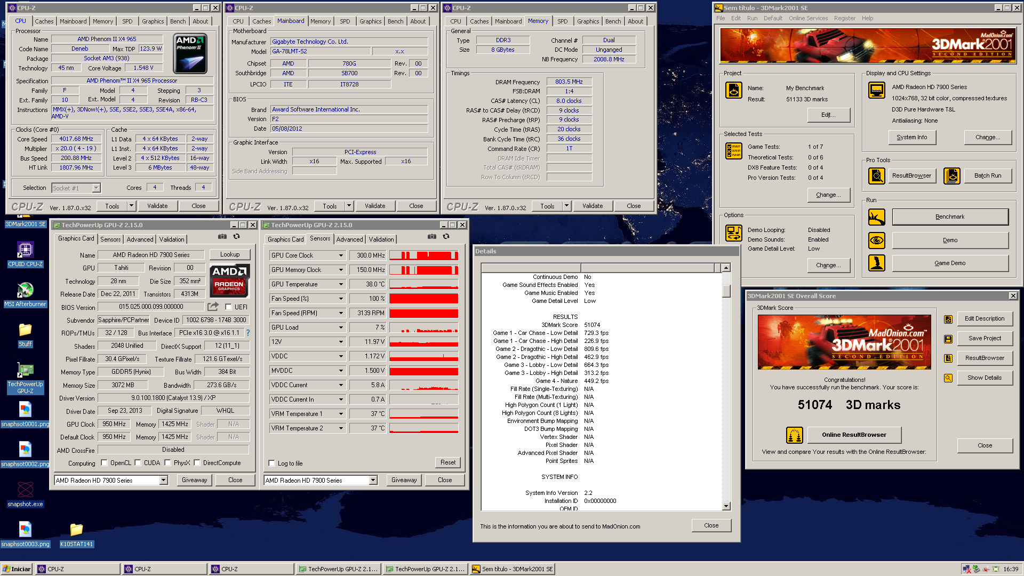
Task: Click the Batch Run icon
Action: pos(952,175)
